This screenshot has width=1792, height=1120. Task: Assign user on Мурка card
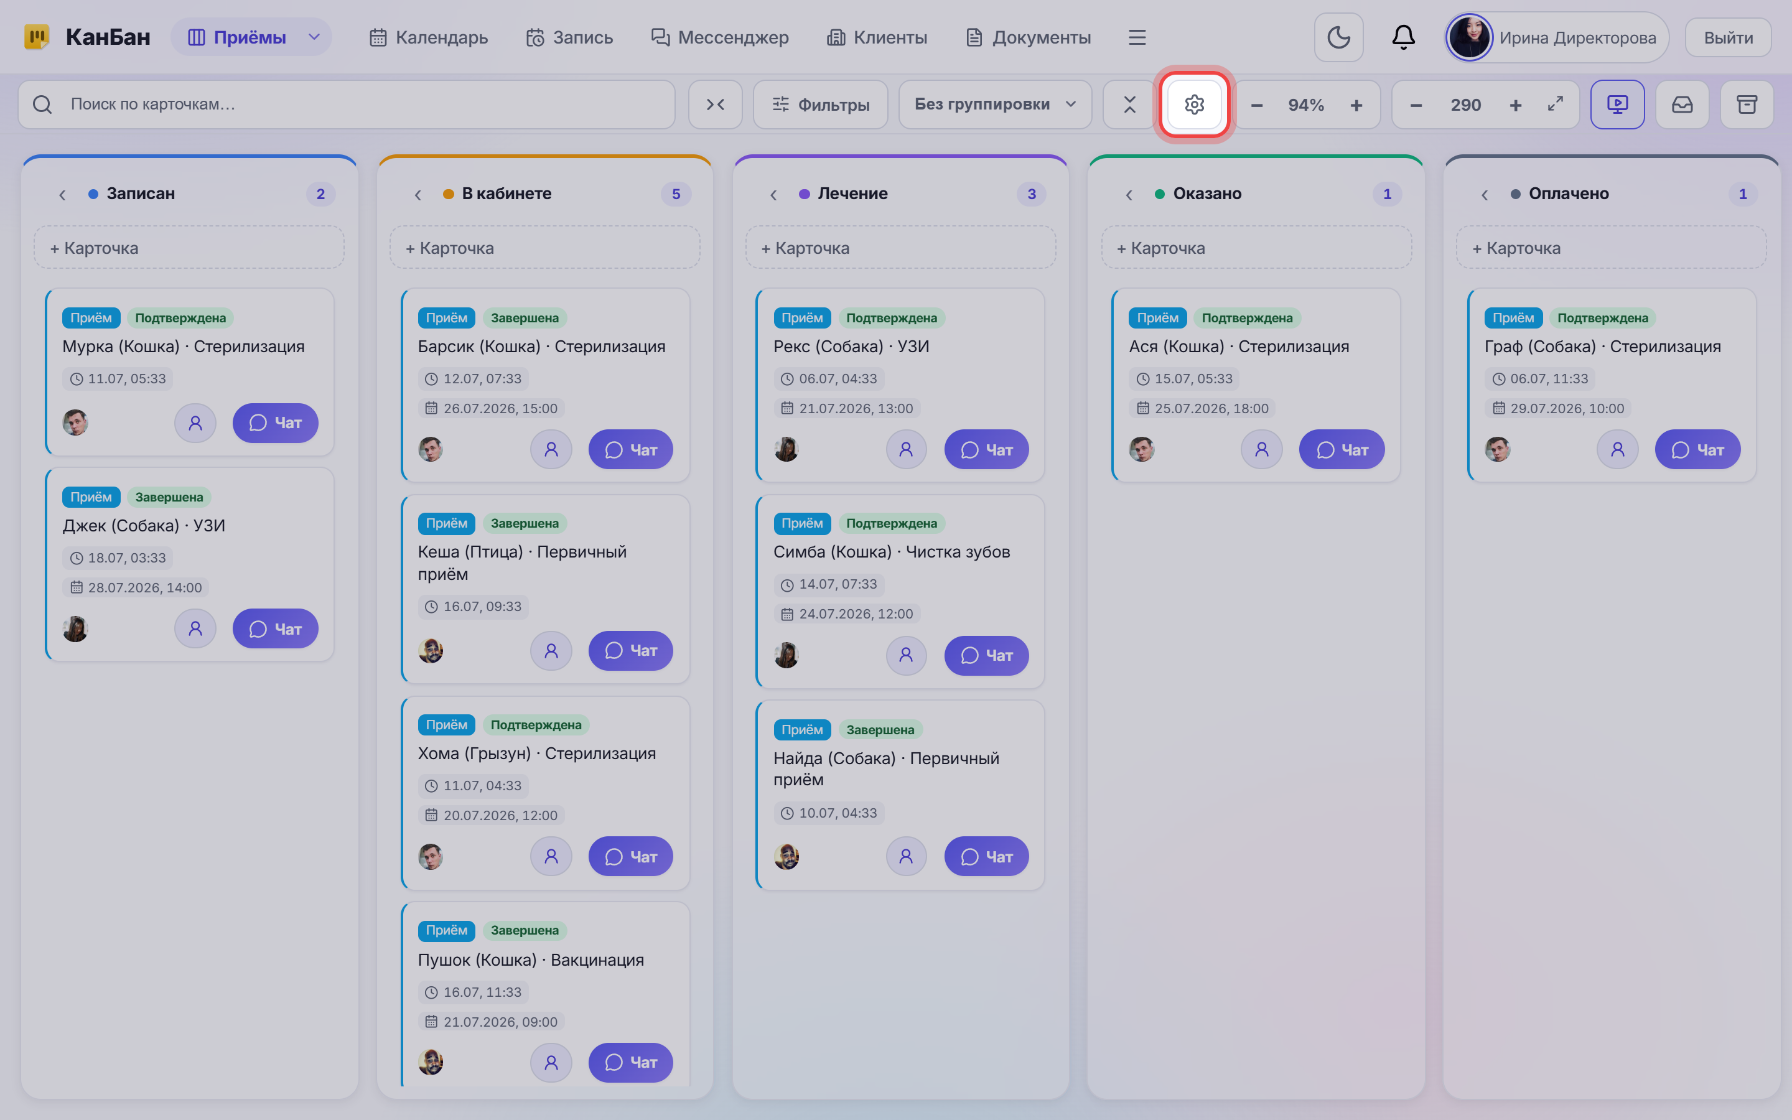(x=195, y=423)
